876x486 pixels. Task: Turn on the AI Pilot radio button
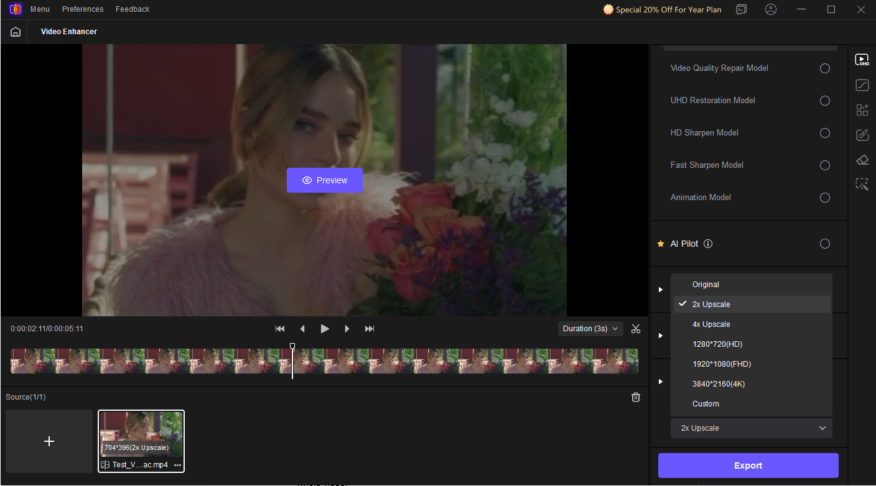[824, 244]
